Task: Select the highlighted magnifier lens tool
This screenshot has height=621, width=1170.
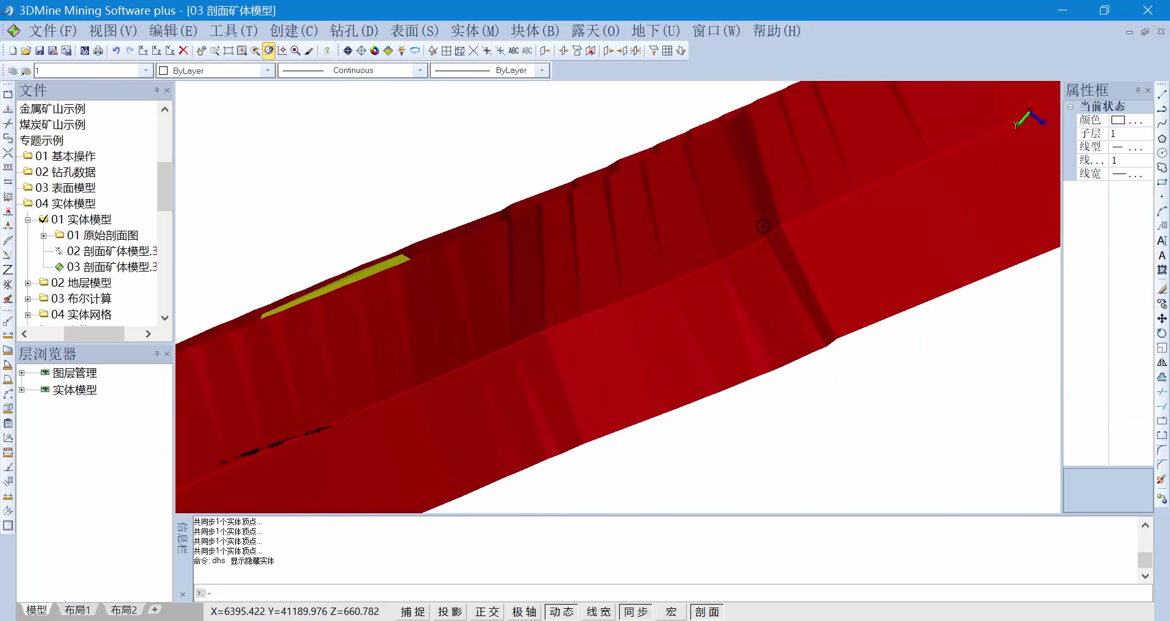Action: pos(268,51)
